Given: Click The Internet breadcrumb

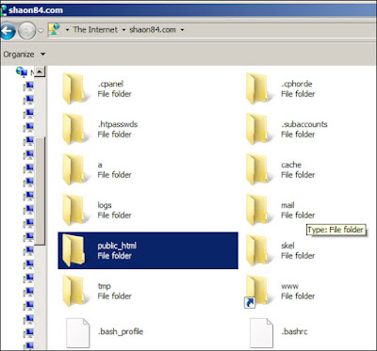Looking at the screenshot, I should 95,30.
